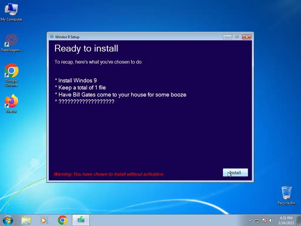Open the network status tray icon

257,220
